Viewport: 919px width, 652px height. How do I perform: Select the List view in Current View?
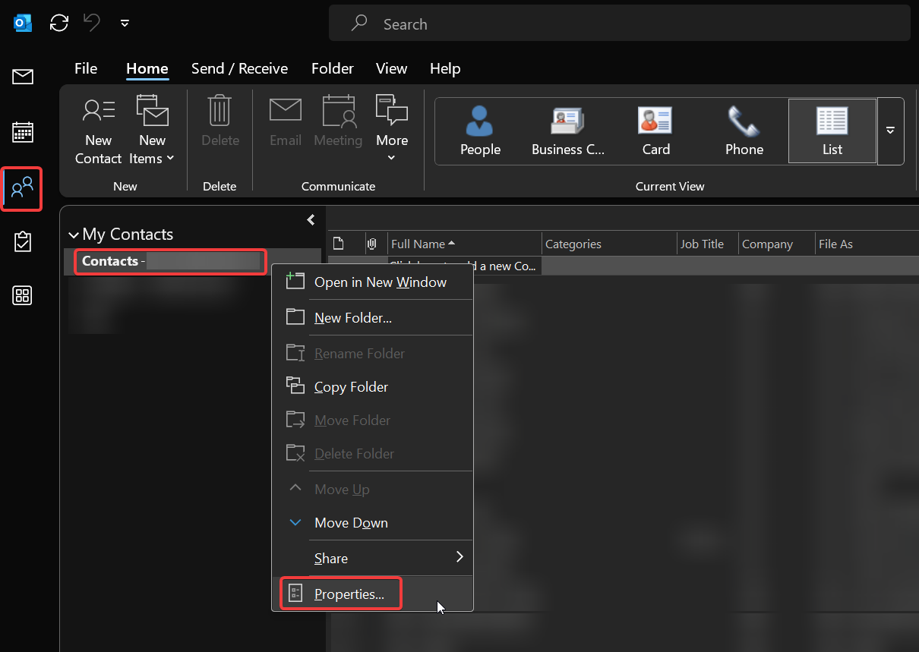click(x=832, y=130)
